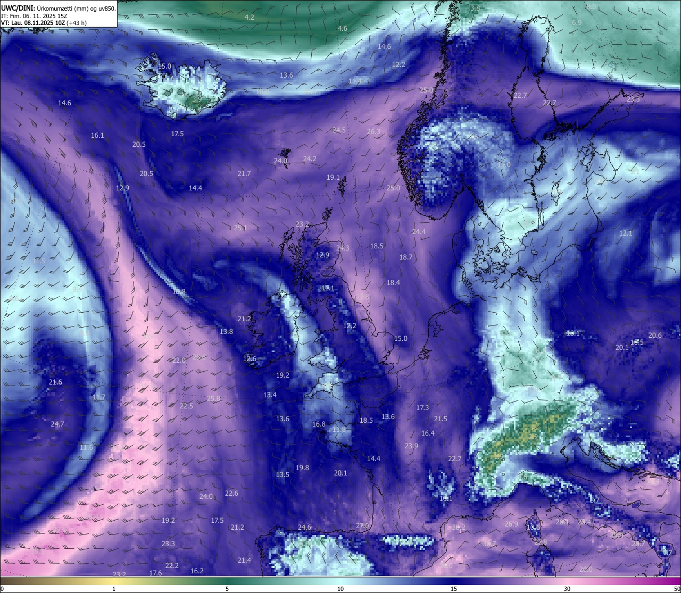Click the 27.0 value on the map
Image resolution: width=681 pixels, height=593 pixels.
click(362, 526)
